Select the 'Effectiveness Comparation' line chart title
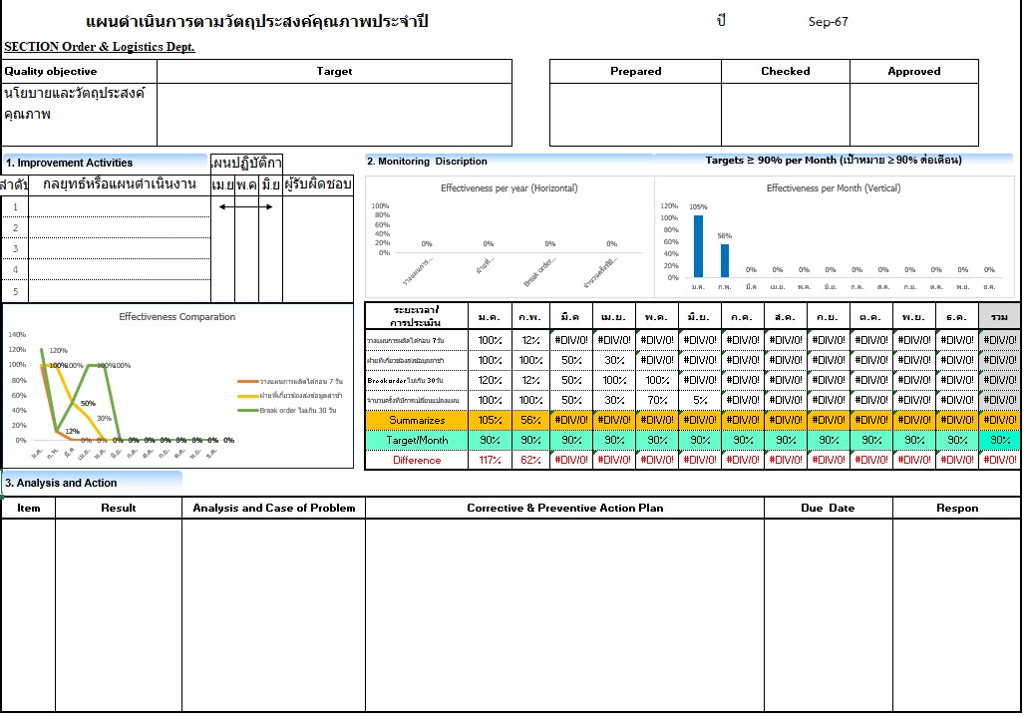This screenshot has width=1024, height=716. (176, 317)
